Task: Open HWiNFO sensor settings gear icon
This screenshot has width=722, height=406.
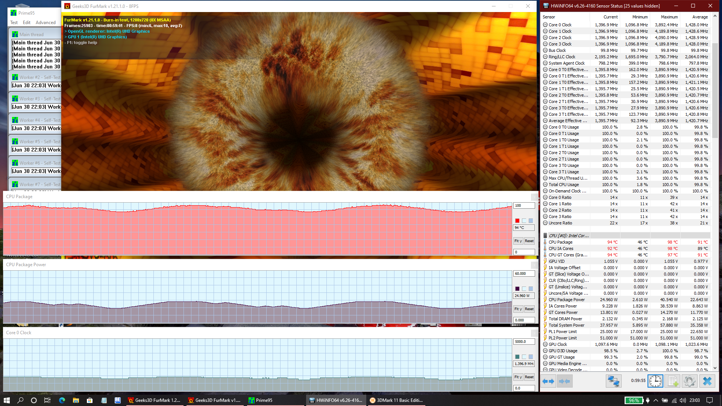Action: pos(689,381)
